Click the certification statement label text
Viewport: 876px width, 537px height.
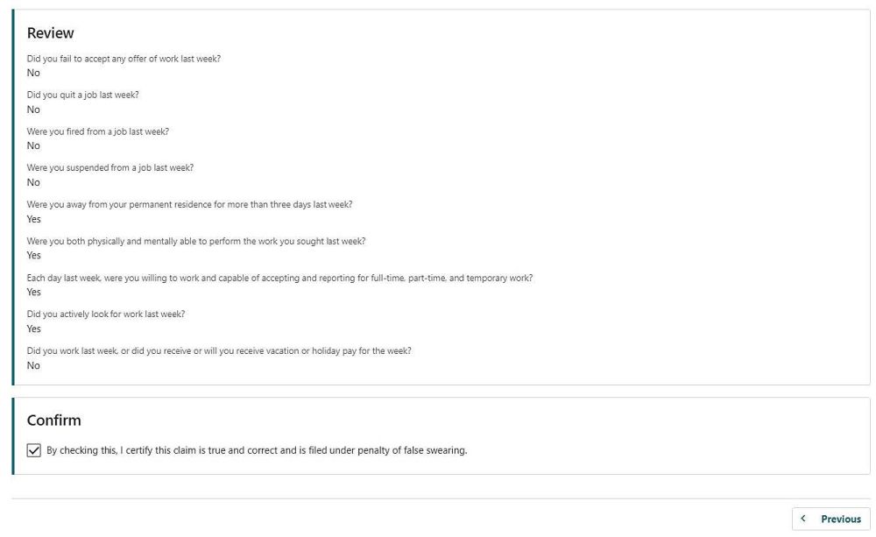pyautogui.click(x=256, y=450)
